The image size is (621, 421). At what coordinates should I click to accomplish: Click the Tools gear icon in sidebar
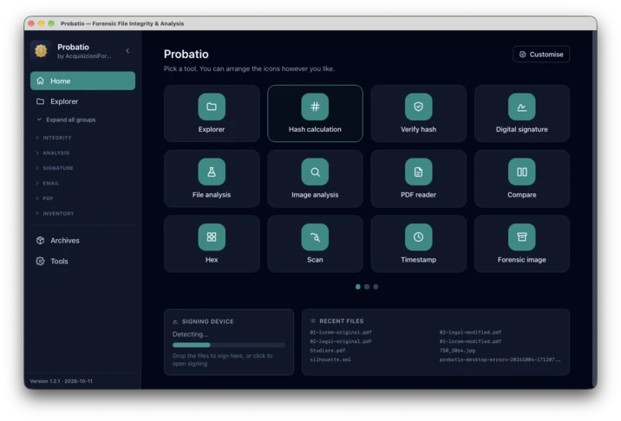click(x=40, y=261)
